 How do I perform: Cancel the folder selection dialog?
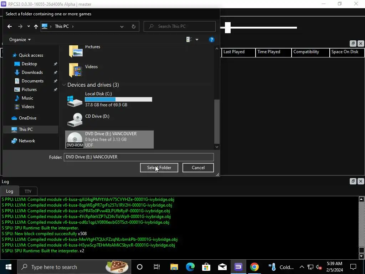coord(198,168)
